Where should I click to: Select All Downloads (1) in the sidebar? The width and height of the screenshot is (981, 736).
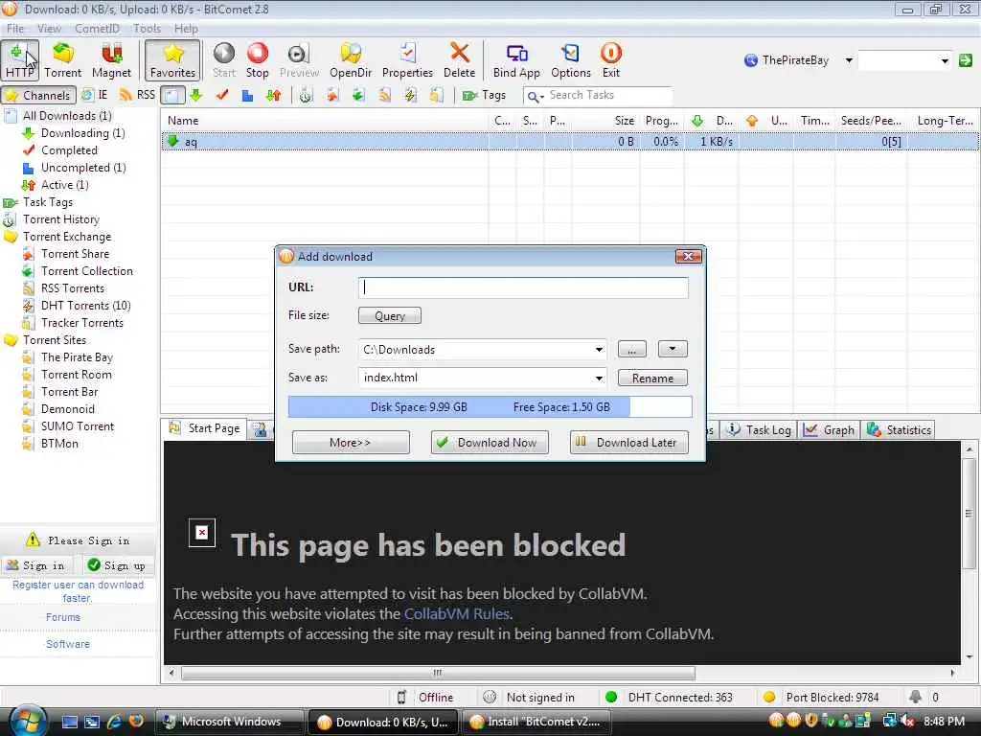pyautogui.click(x=67, y=116)
